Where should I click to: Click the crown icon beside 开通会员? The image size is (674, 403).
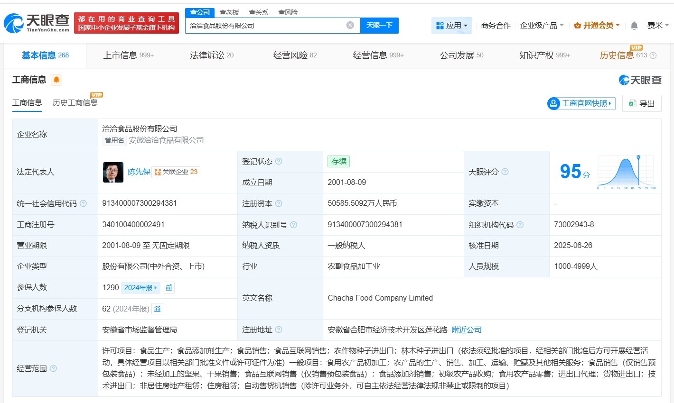point(577,25)
